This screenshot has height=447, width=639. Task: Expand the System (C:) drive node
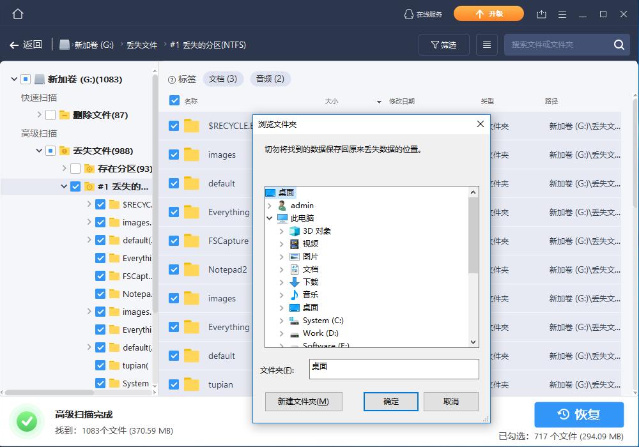tap(281, 320)
